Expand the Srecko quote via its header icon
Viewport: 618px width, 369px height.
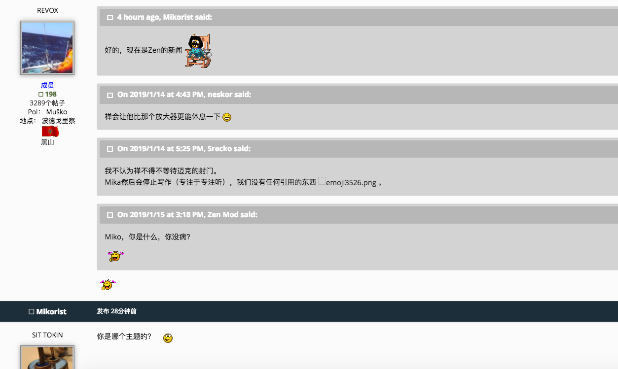coord(110,149)
